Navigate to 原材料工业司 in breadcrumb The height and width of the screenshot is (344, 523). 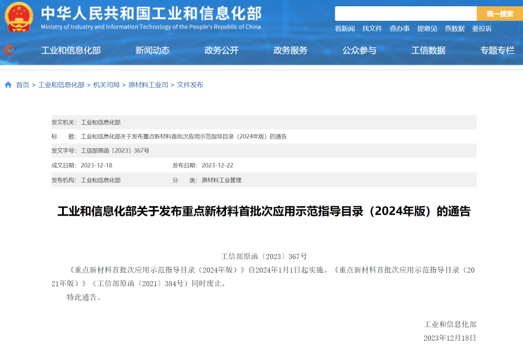click(x=148, y=85)
